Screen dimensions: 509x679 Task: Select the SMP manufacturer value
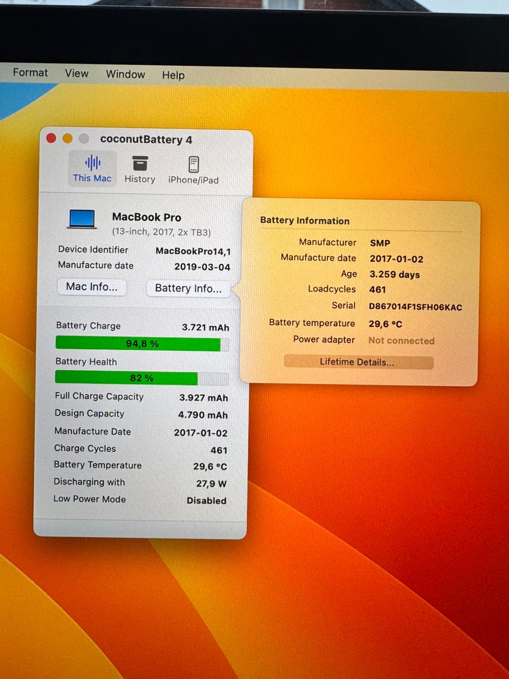pyautogui.click(x=380, y=243)
